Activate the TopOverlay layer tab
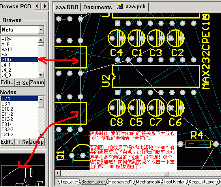The height and width of the screenshot is (187, 221). click(174, 182)
